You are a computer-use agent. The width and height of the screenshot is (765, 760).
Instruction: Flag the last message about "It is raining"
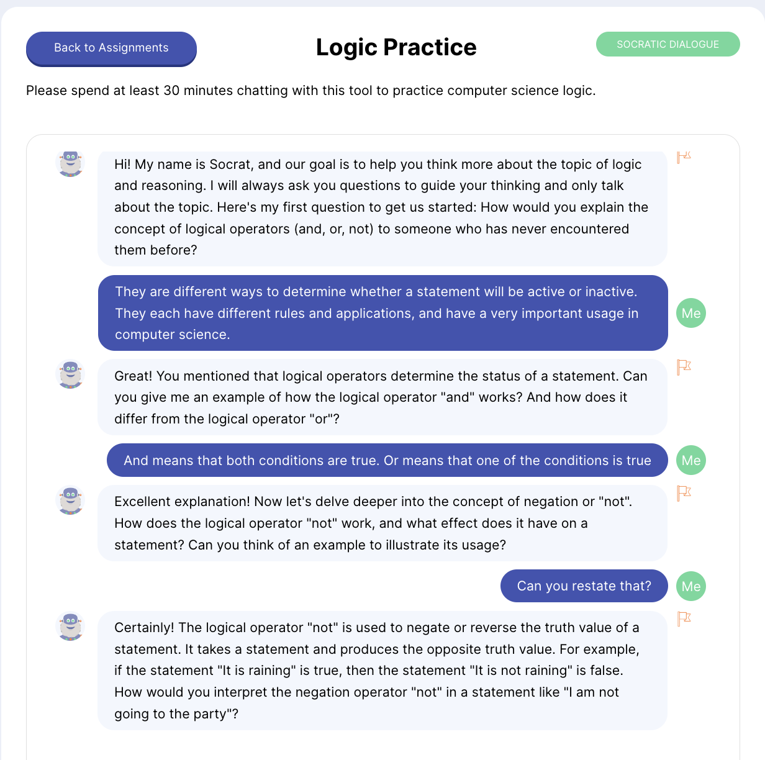click(x=684, y=618)
